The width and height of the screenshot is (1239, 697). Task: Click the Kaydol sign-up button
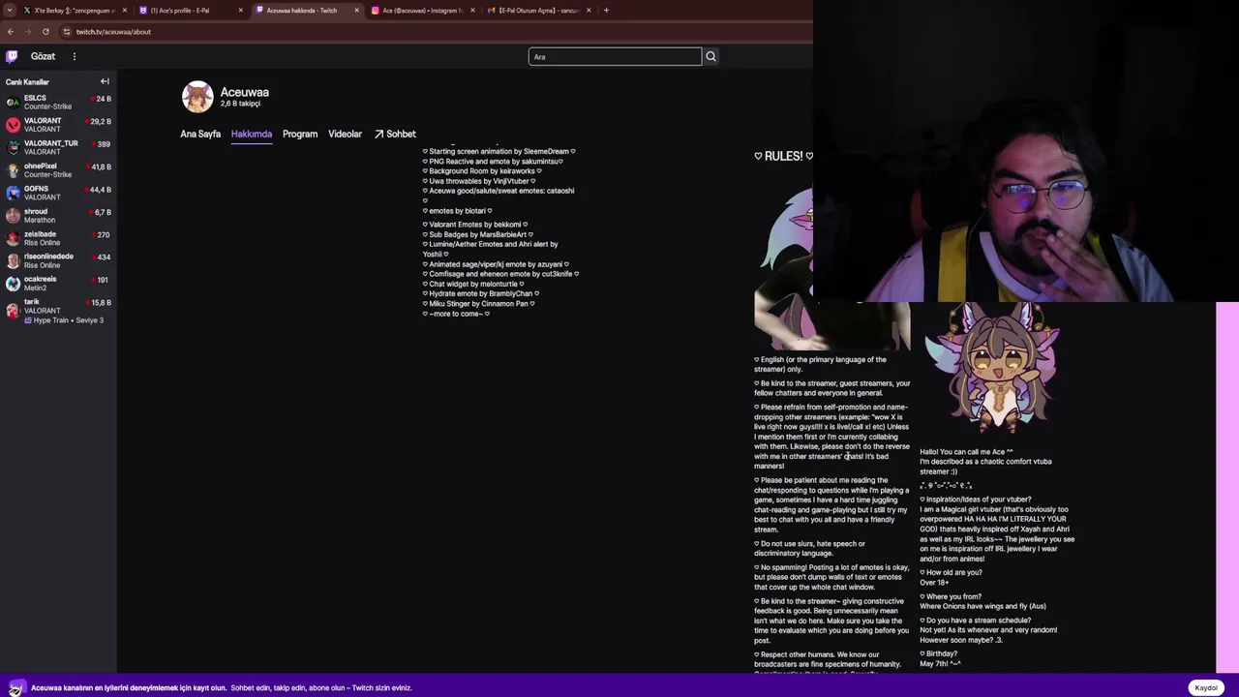(1206, 687)
